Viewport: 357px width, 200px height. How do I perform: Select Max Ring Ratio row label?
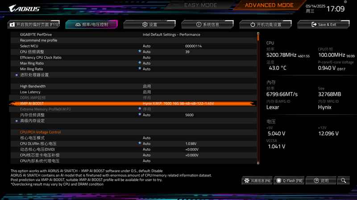pos(32,63)
